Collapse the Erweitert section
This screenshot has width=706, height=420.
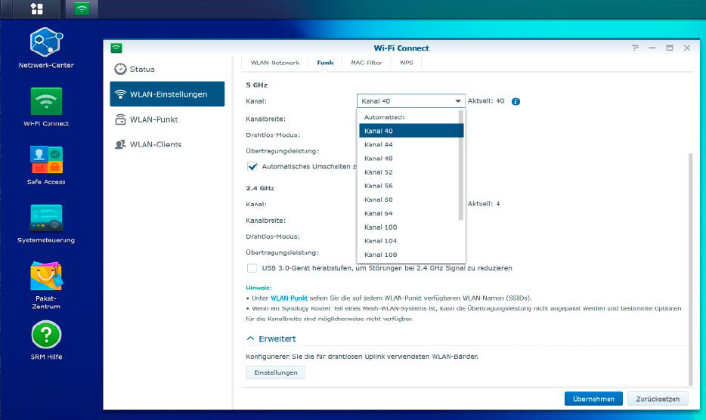[x=251, y=338]
